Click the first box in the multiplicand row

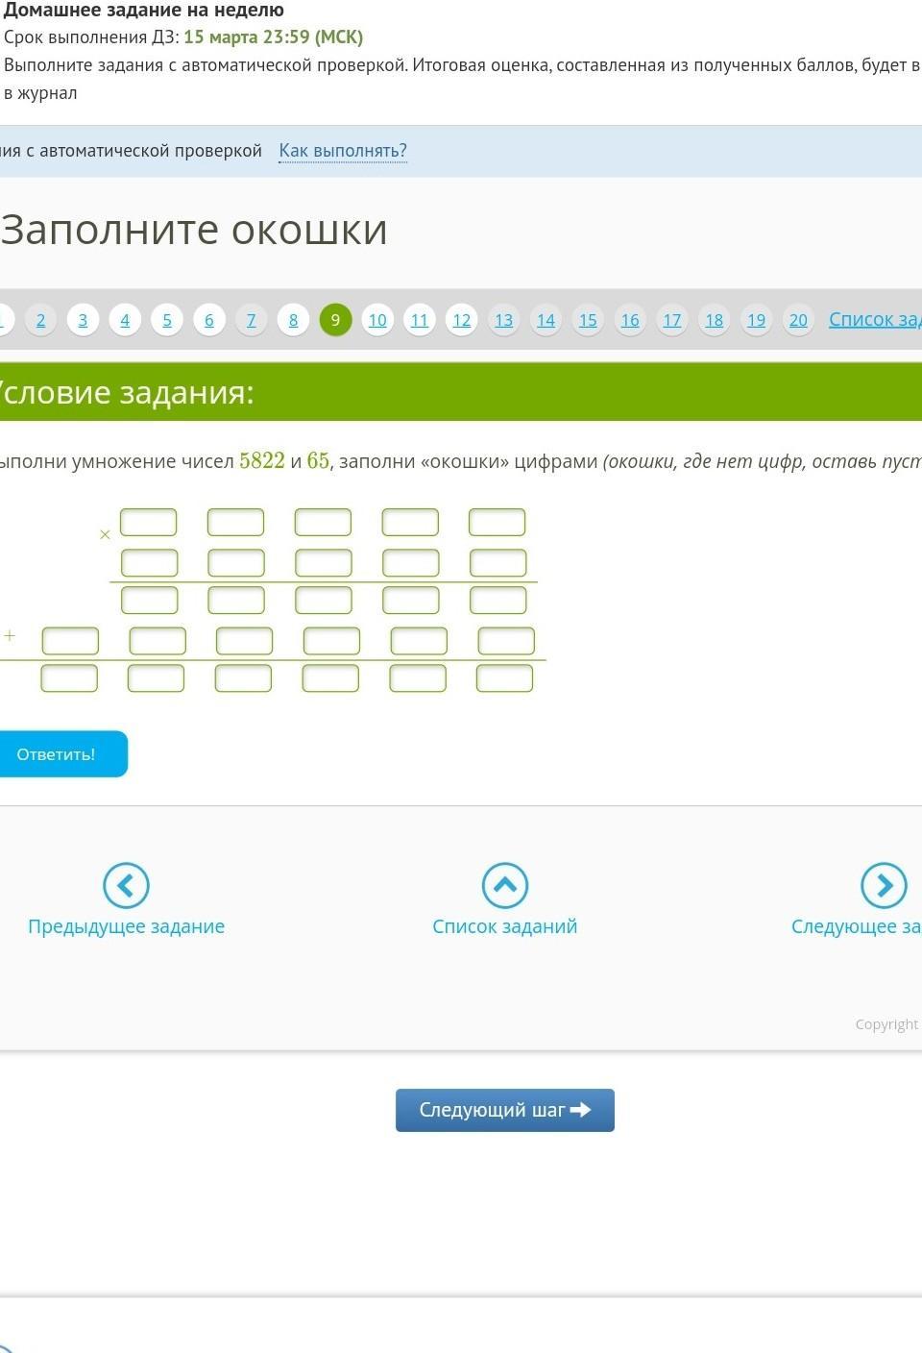coord(148,523)
